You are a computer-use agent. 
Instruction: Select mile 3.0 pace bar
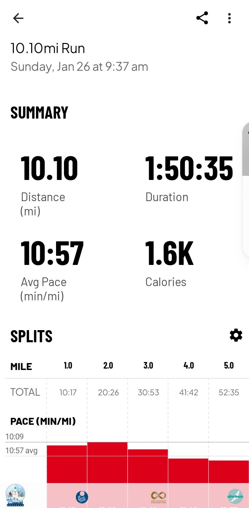[148, 466]
